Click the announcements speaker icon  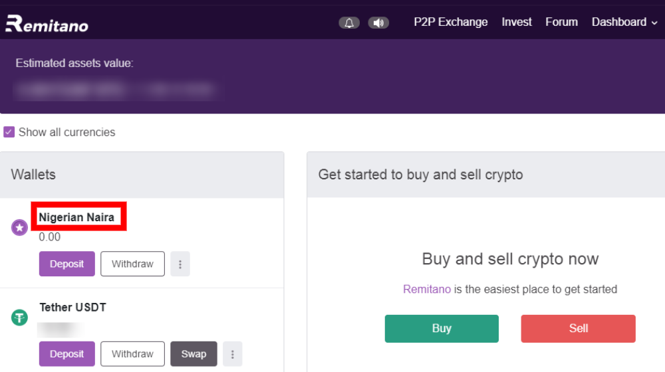pyautogui.click(x=378, y=23)
